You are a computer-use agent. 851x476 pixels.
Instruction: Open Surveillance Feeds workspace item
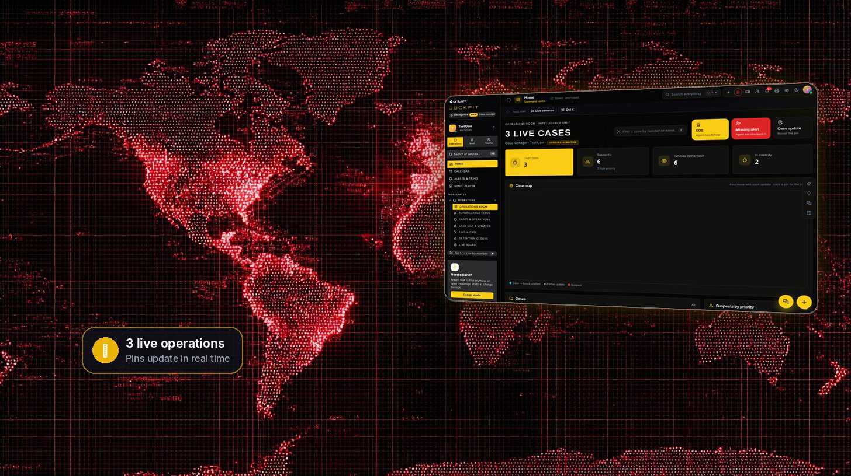coord(475,213)
